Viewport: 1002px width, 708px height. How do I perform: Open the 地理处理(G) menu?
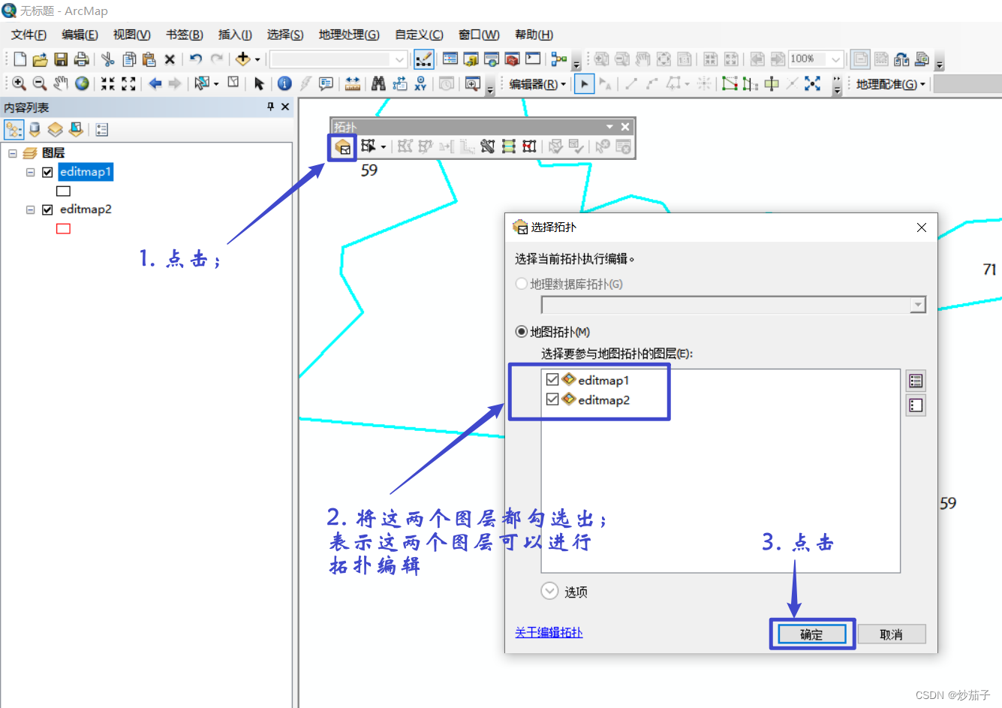(349, 35)
